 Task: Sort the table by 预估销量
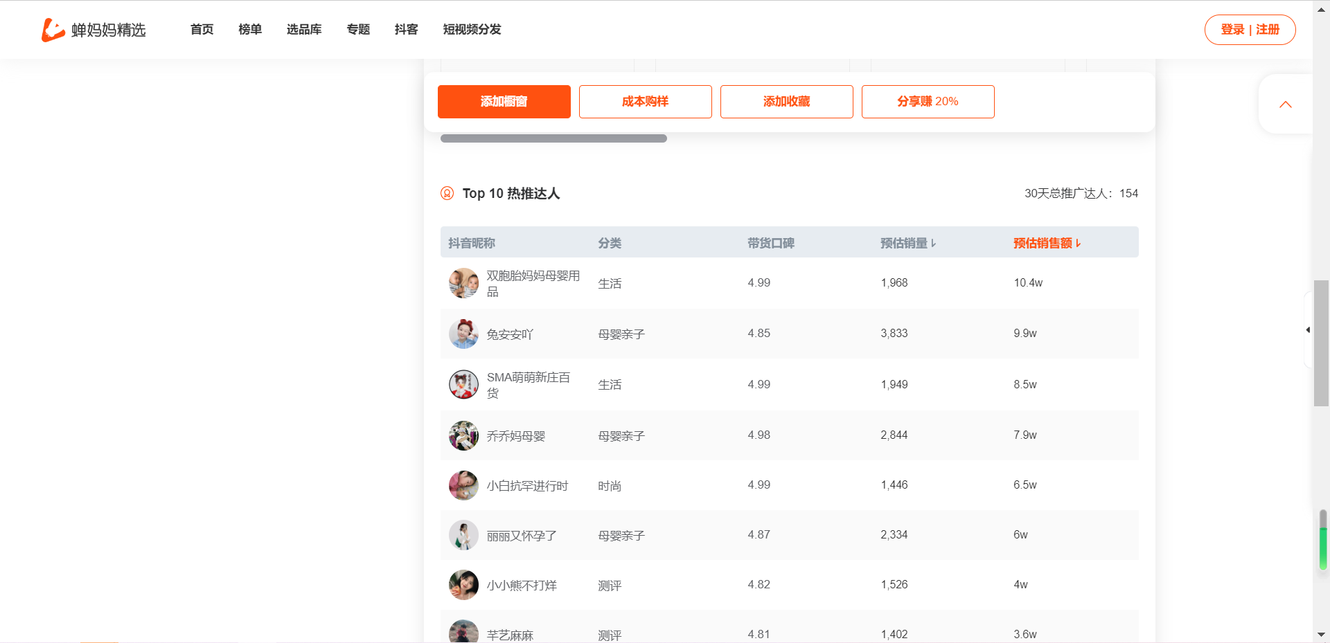click(908, 243)
